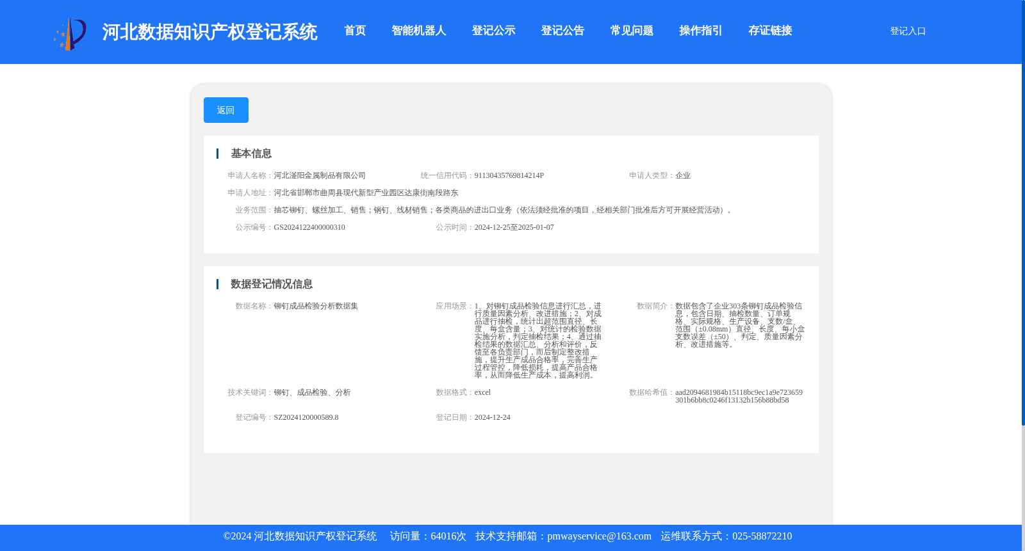Screen dimensions: 1025x551
Task: Select applicant name 河北滏阳金属制品有限公司
Action: click(320, 175)
